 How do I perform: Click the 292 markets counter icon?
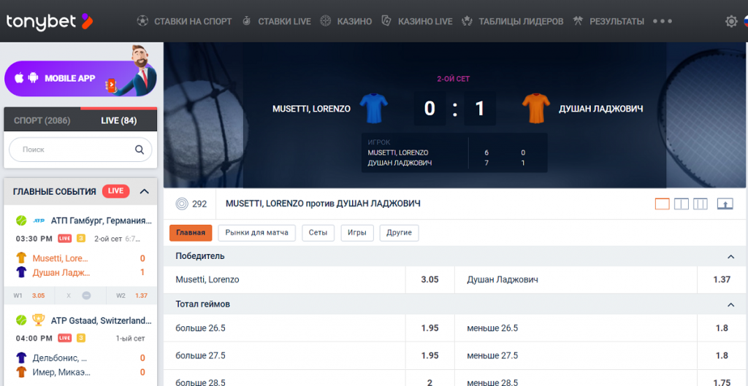click(x=182, y=204)
